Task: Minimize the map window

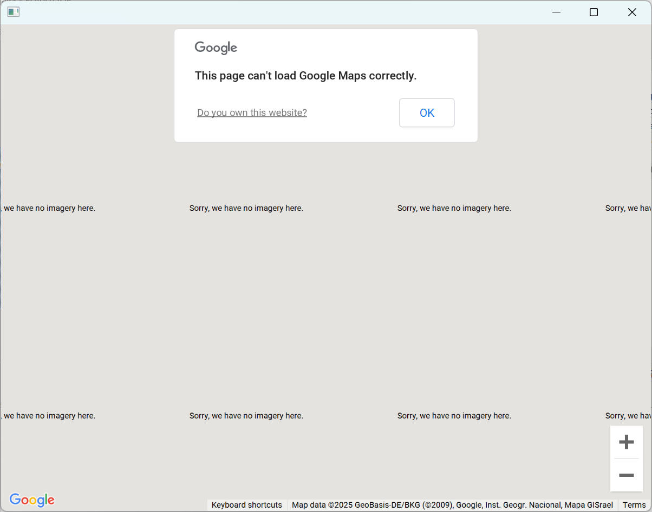Action: (x=556, y=12)
